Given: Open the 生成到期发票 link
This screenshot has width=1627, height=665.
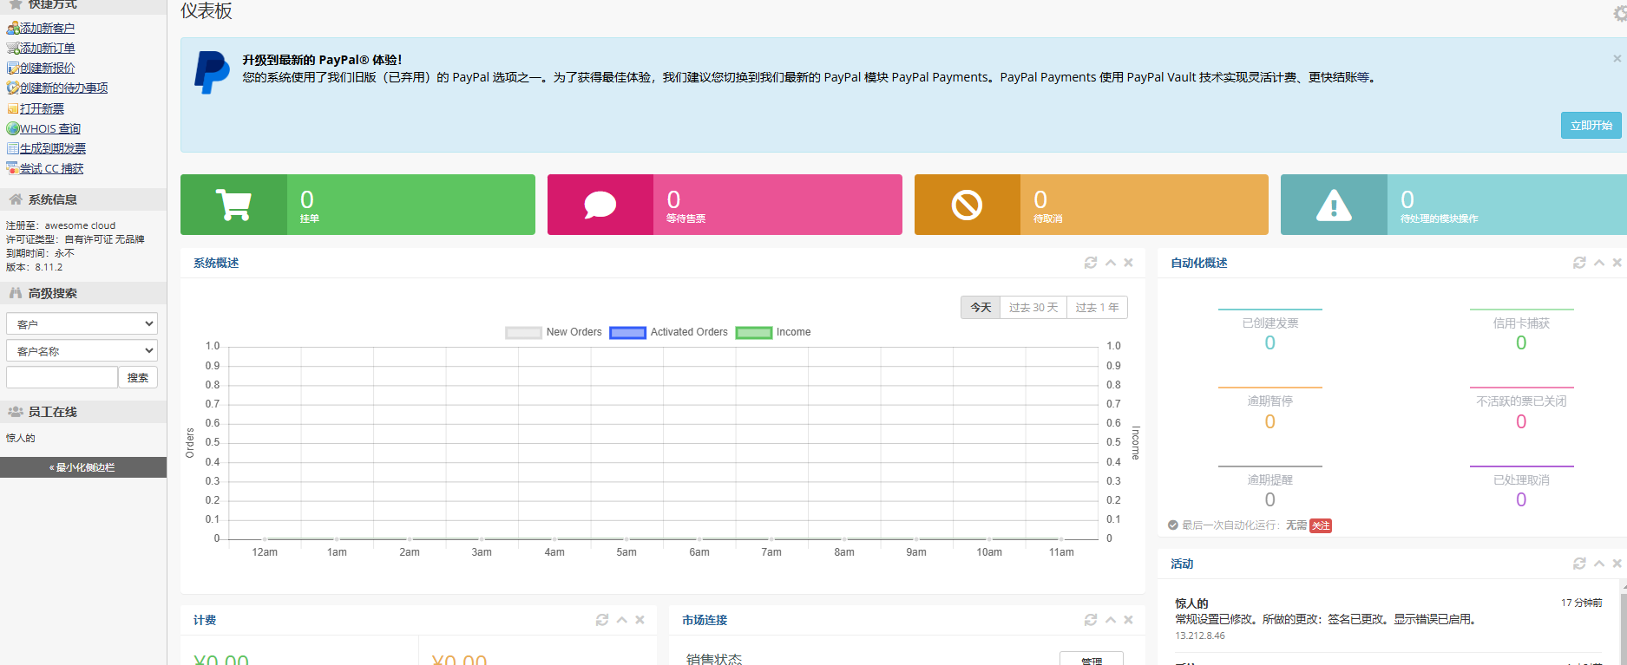Looking at the screenshot, I should coord(53,148).
